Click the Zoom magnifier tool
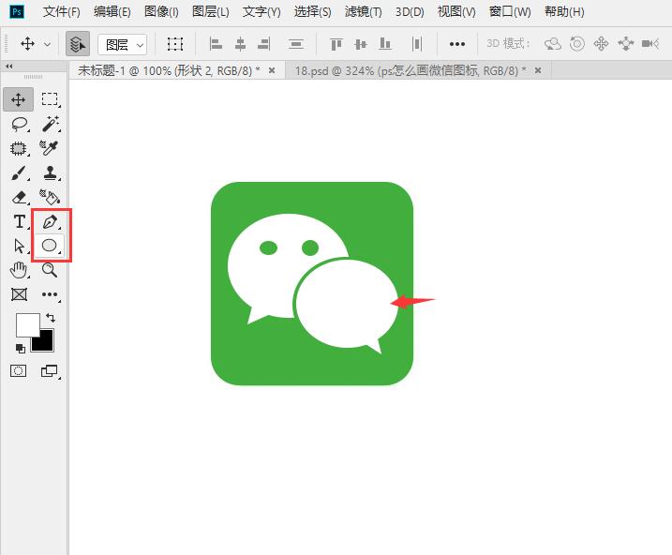The image size is (672, 555). 50,270
